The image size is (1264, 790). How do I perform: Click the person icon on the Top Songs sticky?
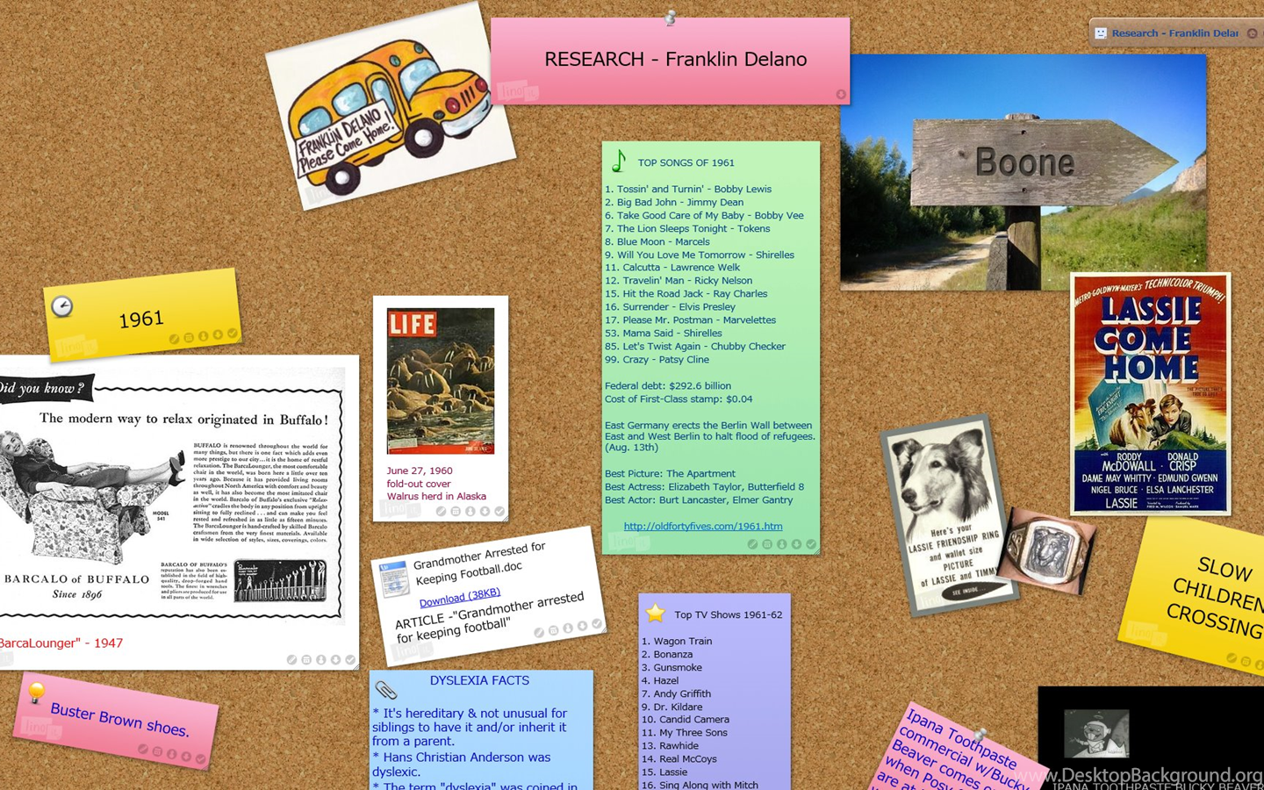[x=782, y=544]
